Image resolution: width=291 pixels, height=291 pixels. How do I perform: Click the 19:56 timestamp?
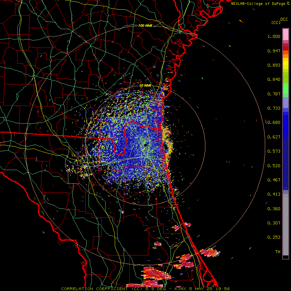(222, 289)
